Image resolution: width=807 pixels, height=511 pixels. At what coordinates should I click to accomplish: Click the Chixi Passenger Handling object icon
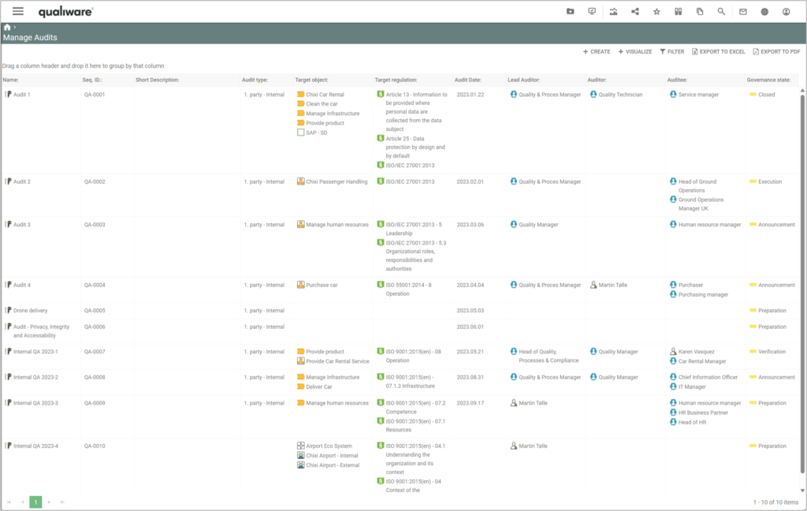pos(300,181)
